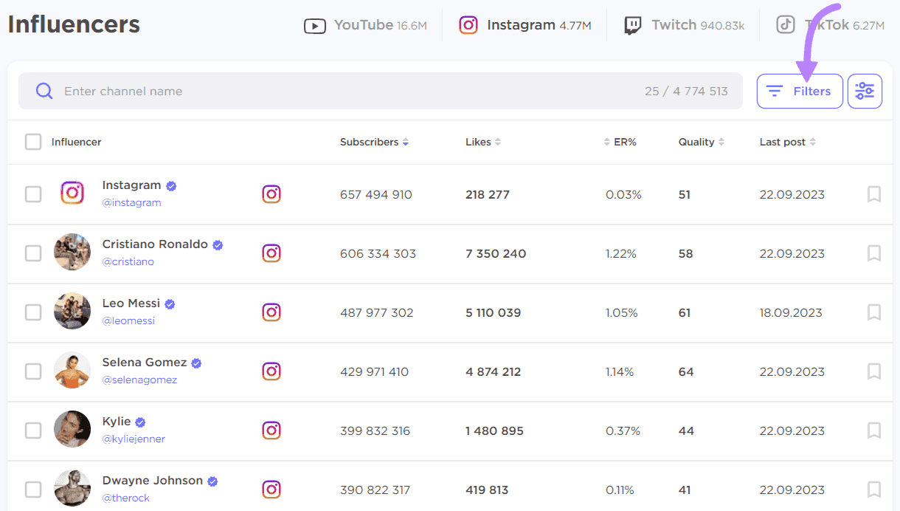Open Kylie's avatar thumbnail

(72, 429)
